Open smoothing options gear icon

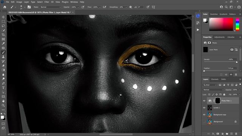(x=130, y=7)
